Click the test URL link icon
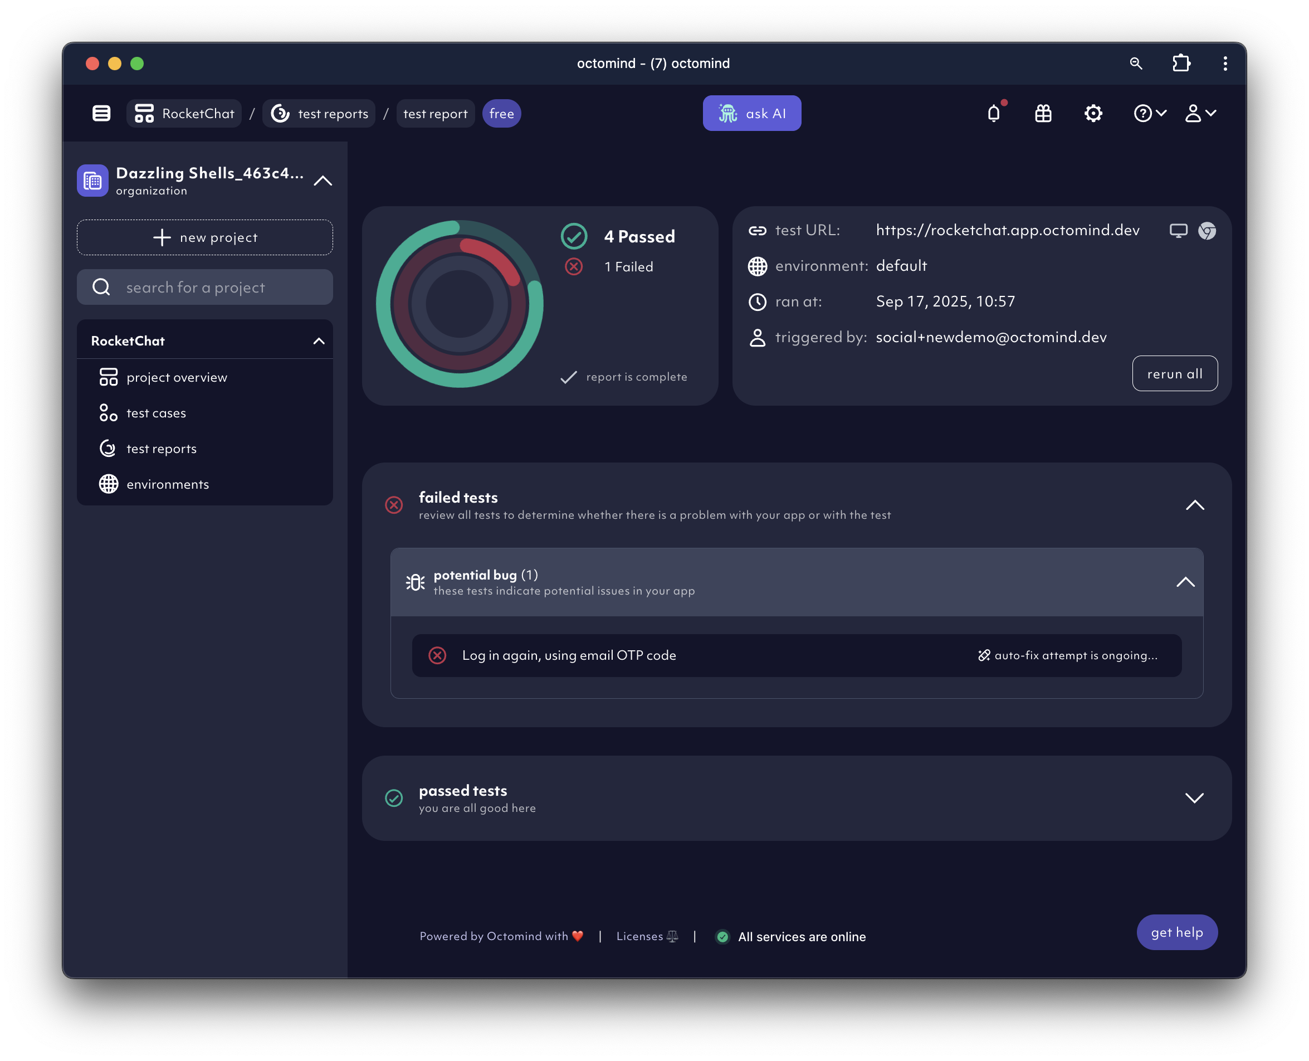This screenshot has width=1309, height=1061. [758, 230]
